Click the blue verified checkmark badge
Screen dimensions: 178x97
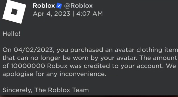(59, 6)
